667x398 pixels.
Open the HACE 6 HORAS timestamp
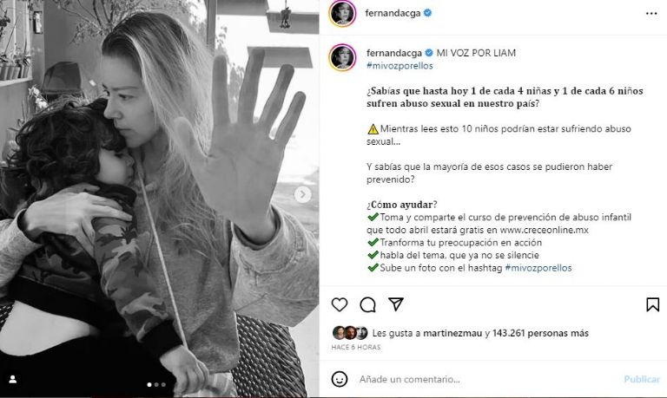point(355,347)
